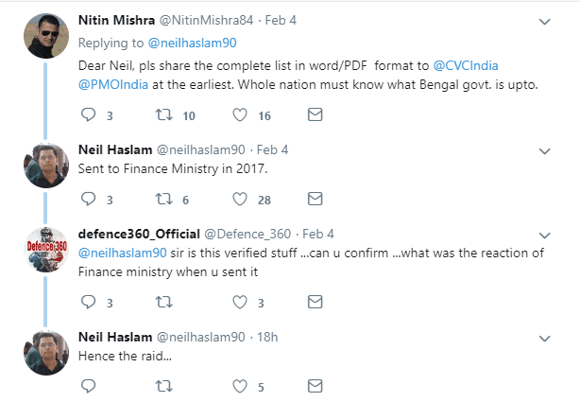Message icon on defence360_Official tweet
The width and height of the screenshot is (580, 402).
coord(316,303)
